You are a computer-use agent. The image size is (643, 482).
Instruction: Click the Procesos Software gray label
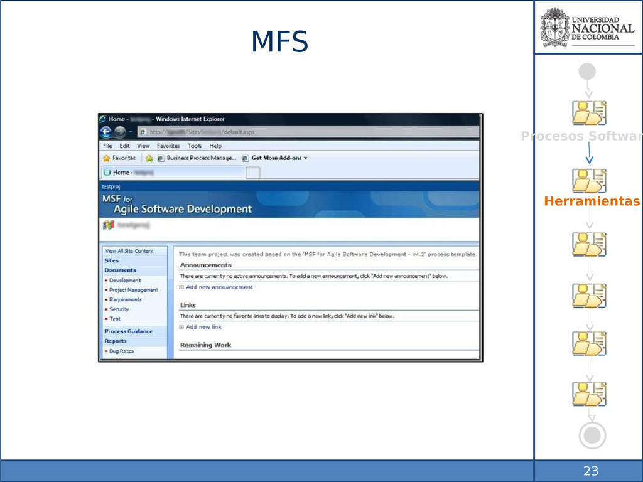[581, 136]
